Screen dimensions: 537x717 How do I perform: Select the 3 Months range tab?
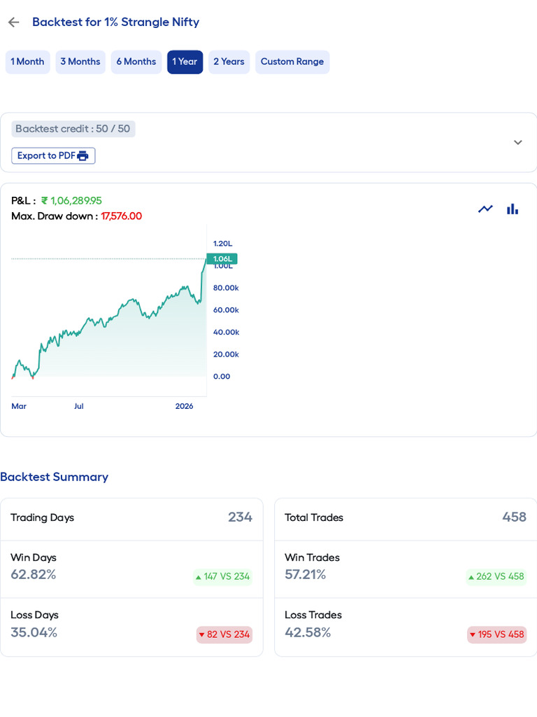pyautogui.click(x=80, y=62)
